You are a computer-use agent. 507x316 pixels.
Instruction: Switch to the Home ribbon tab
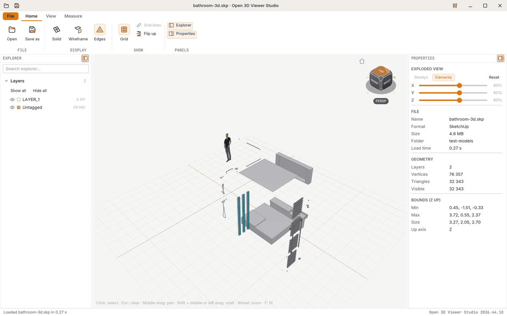click(31, 16)
